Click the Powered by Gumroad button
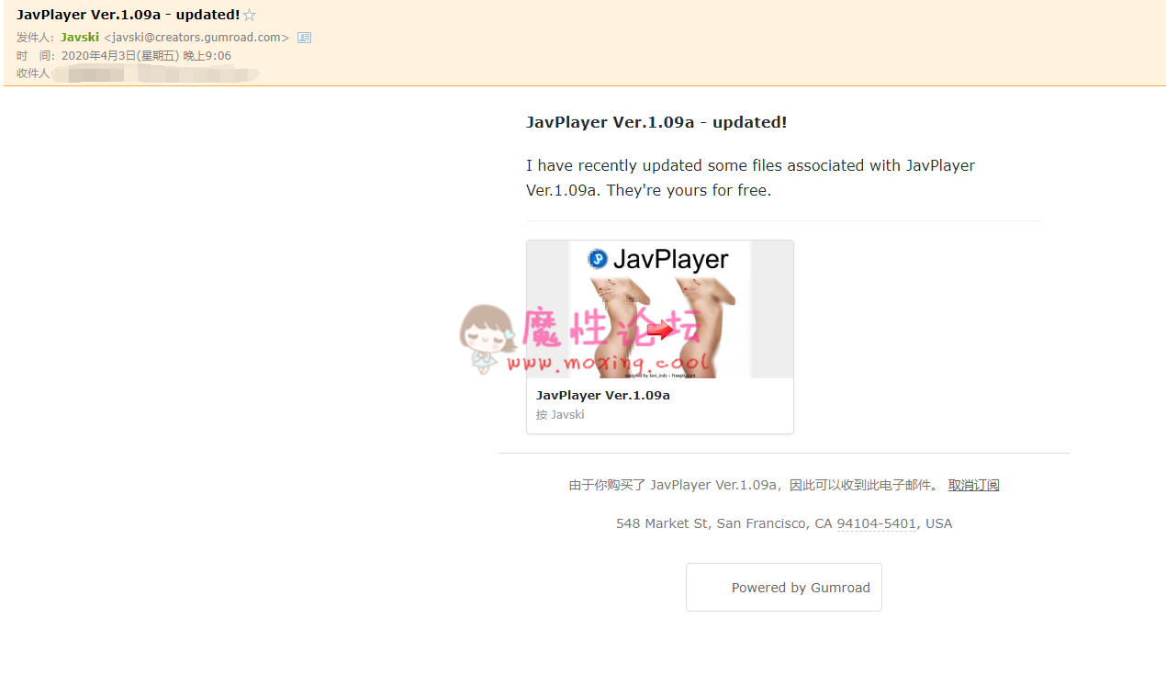 click(x=784, y=588)
